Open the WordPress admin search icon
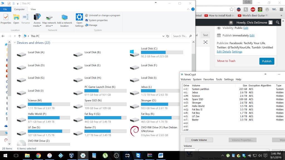 [x=277, y=22]
